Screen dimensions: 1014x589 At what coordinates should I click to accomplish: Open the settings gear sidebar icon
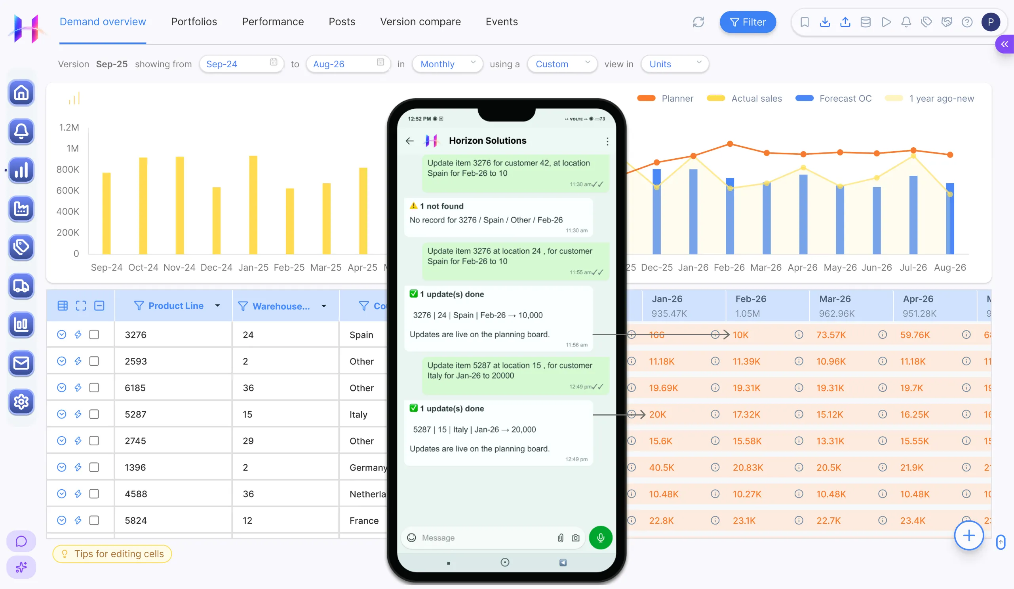point(21,401)
